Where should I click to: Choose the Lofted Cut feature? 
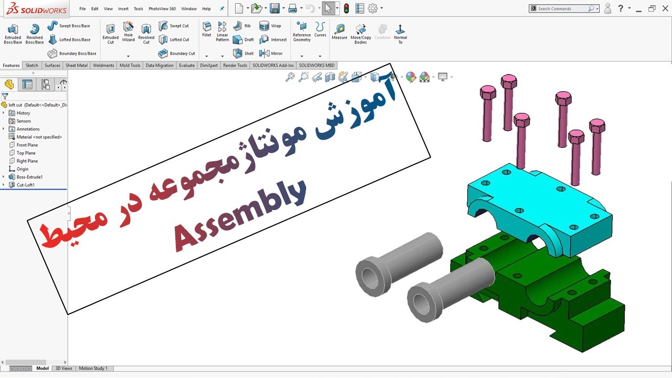pos(174,39)
